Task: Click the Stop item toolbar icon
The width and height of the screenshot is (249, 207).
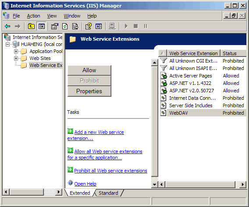Action: click(135, 26)
